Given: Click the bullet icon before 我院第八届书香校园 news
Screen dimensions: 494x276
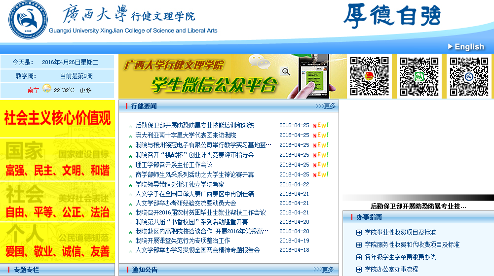Looking at the screenshot, I should 130,223.
